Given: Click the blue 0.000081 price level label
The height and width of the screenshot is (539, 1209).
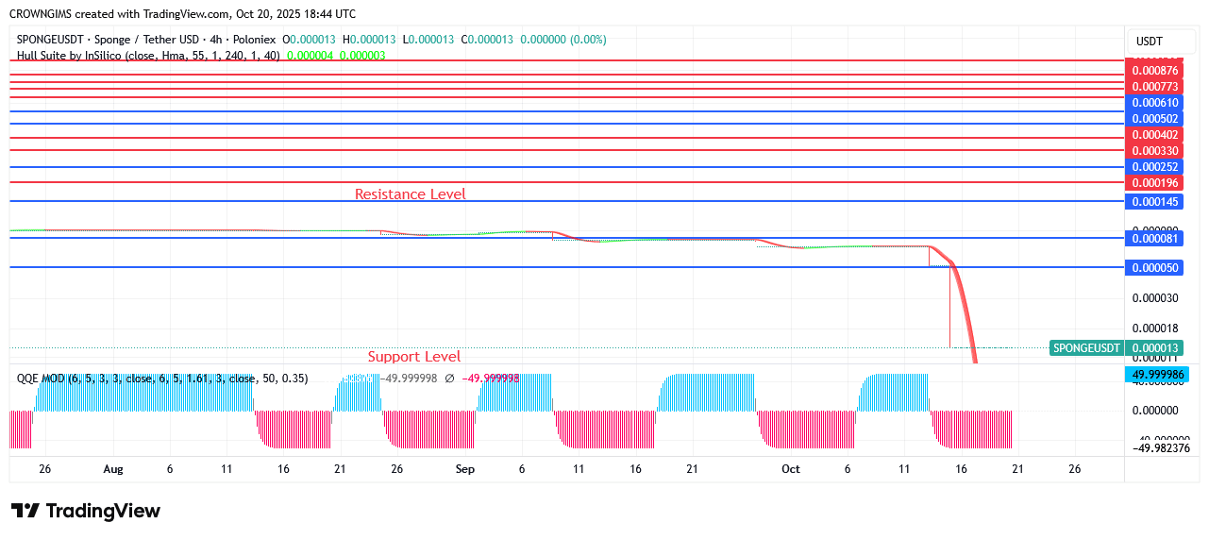Looking at the screenshot, I should click(1155, 239).
